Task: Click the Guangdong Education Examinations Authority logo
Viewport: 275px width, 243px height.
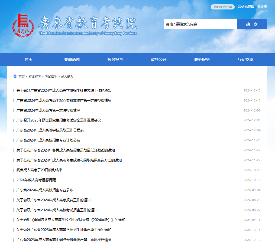Action: tap(75, 26)
